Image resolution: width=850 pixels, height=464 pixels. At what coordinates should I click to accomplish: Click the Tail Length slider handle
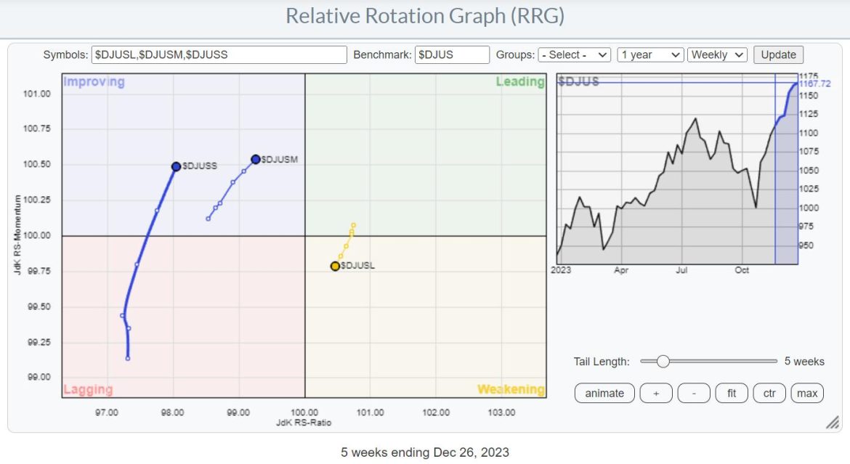click(x=663, y=359)
